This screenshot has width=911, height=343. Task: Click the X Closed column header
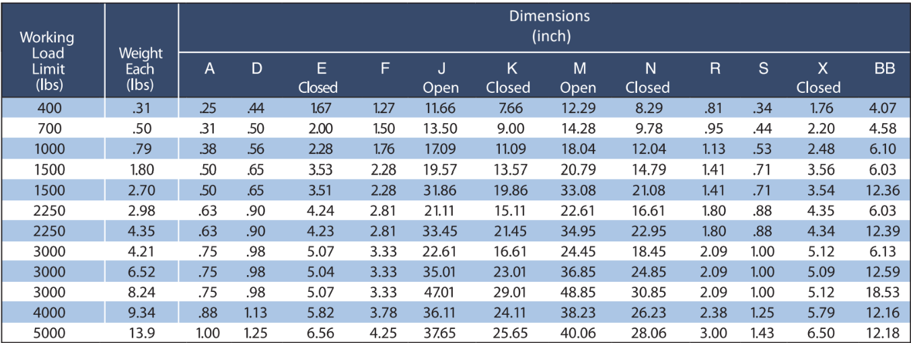point(818,77)
